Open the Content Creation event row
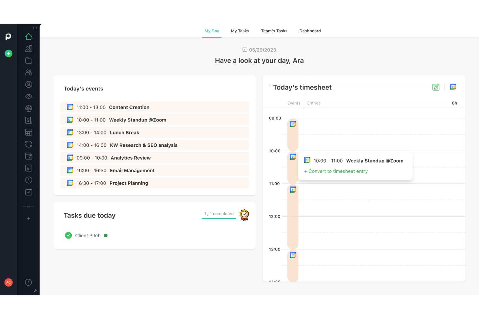The height and width of the screenshot is (319, 479). (155, 107)
